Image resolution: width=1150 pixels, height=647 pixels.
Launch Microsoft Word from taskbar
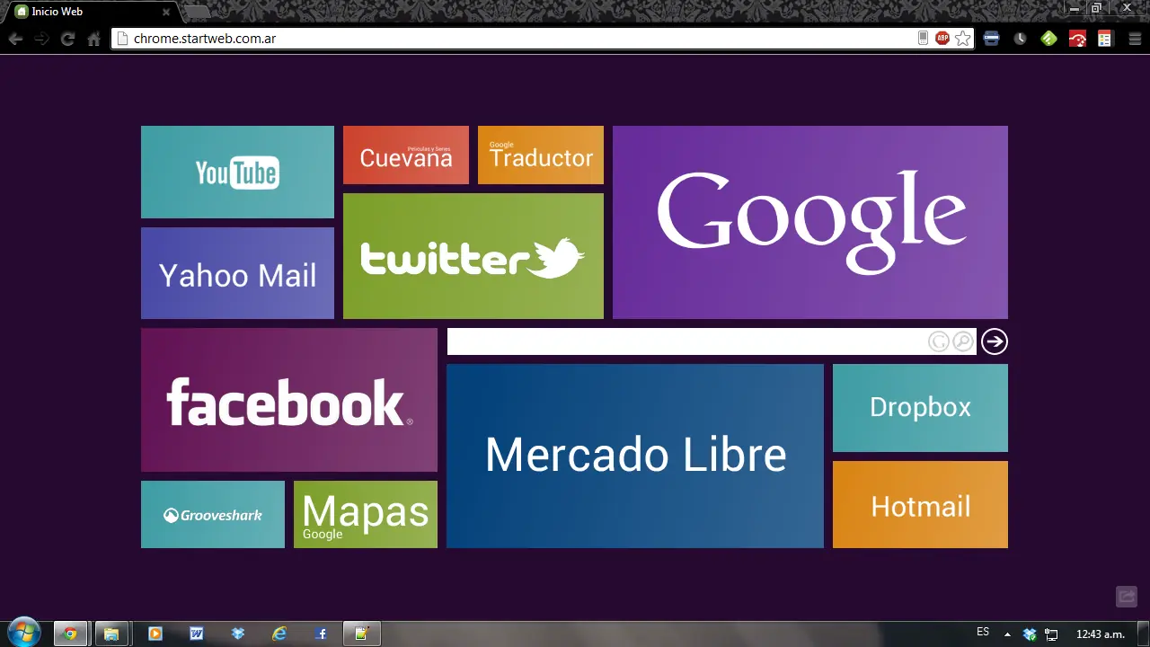(197, 634)
